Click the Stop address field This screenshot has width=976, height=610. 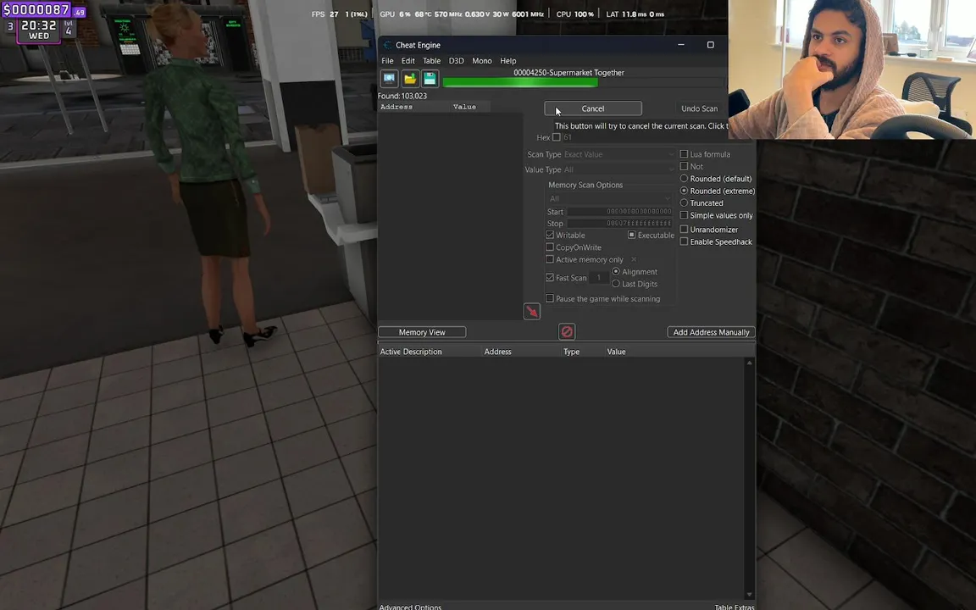click(619, 224)
